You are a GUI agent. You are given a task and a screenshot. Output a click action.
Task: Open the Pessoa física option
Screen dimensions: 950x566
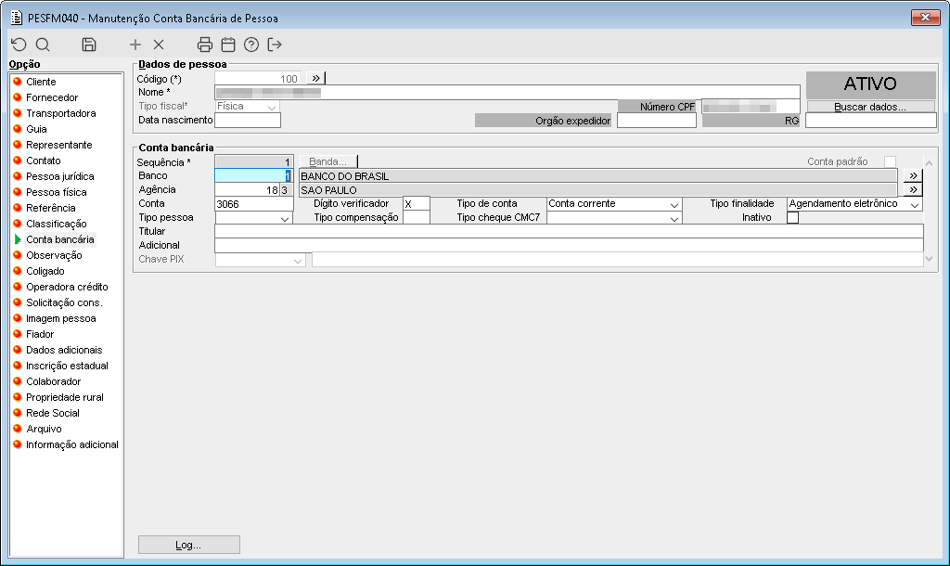[57, 192]
